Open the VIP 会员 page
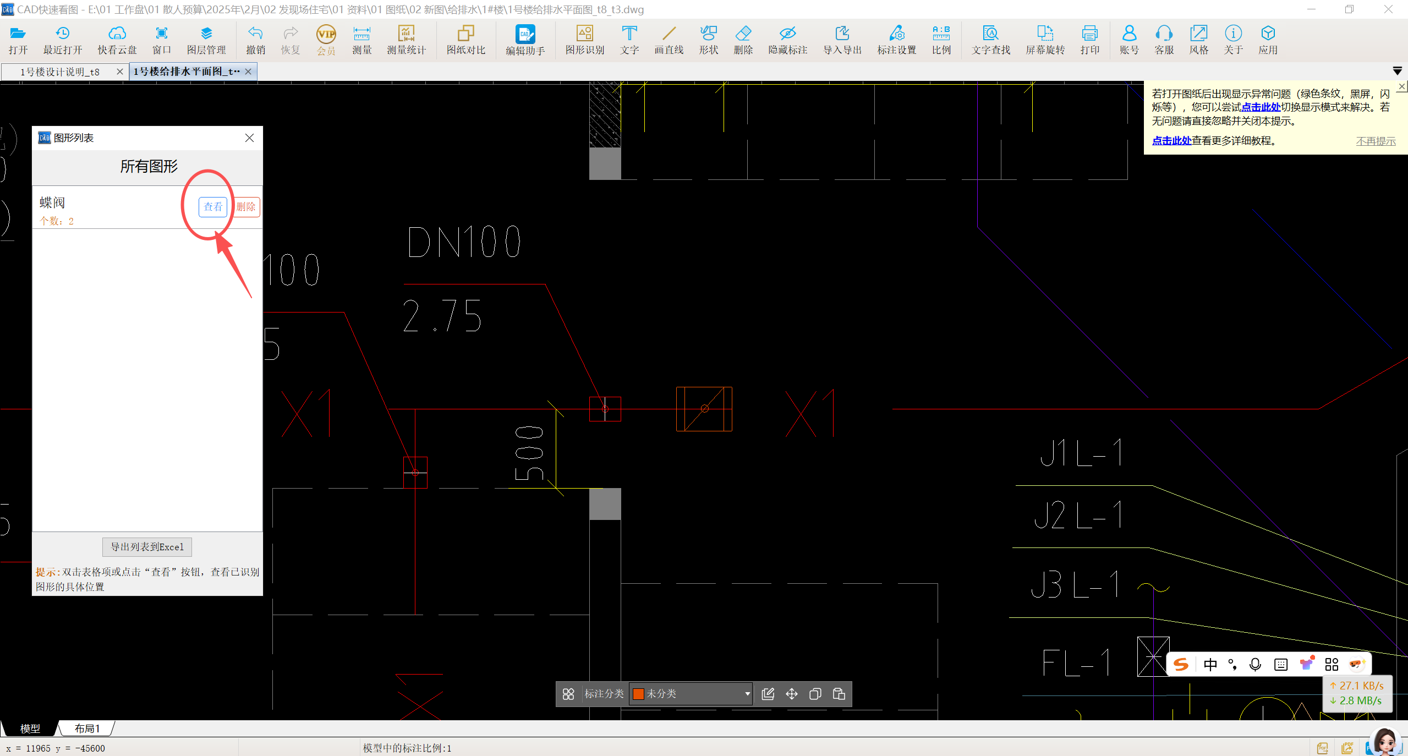This screenshot has height=756, width=1408. click(x=326, y=40)
